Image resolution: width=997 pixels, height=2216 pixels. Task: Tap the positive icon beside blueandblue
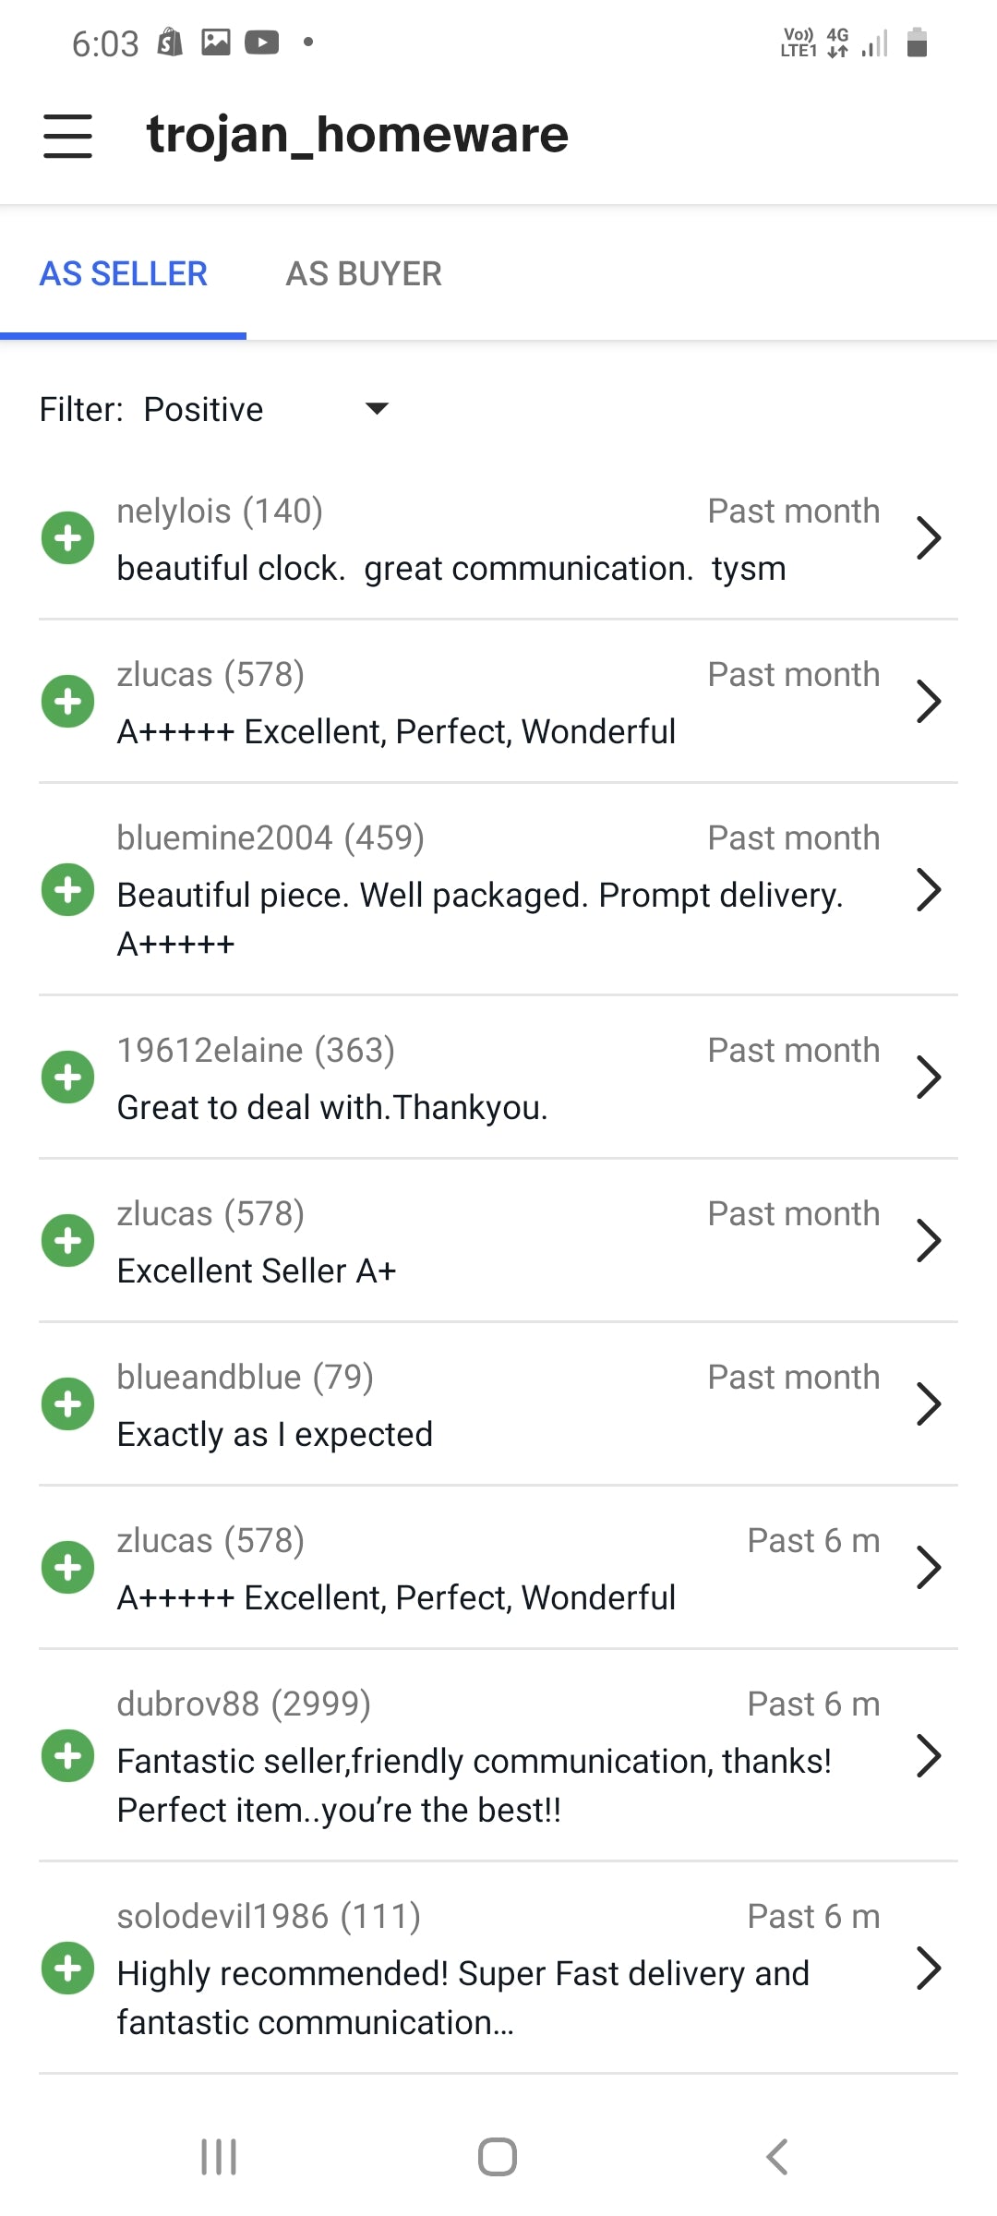coord(67,1404)
